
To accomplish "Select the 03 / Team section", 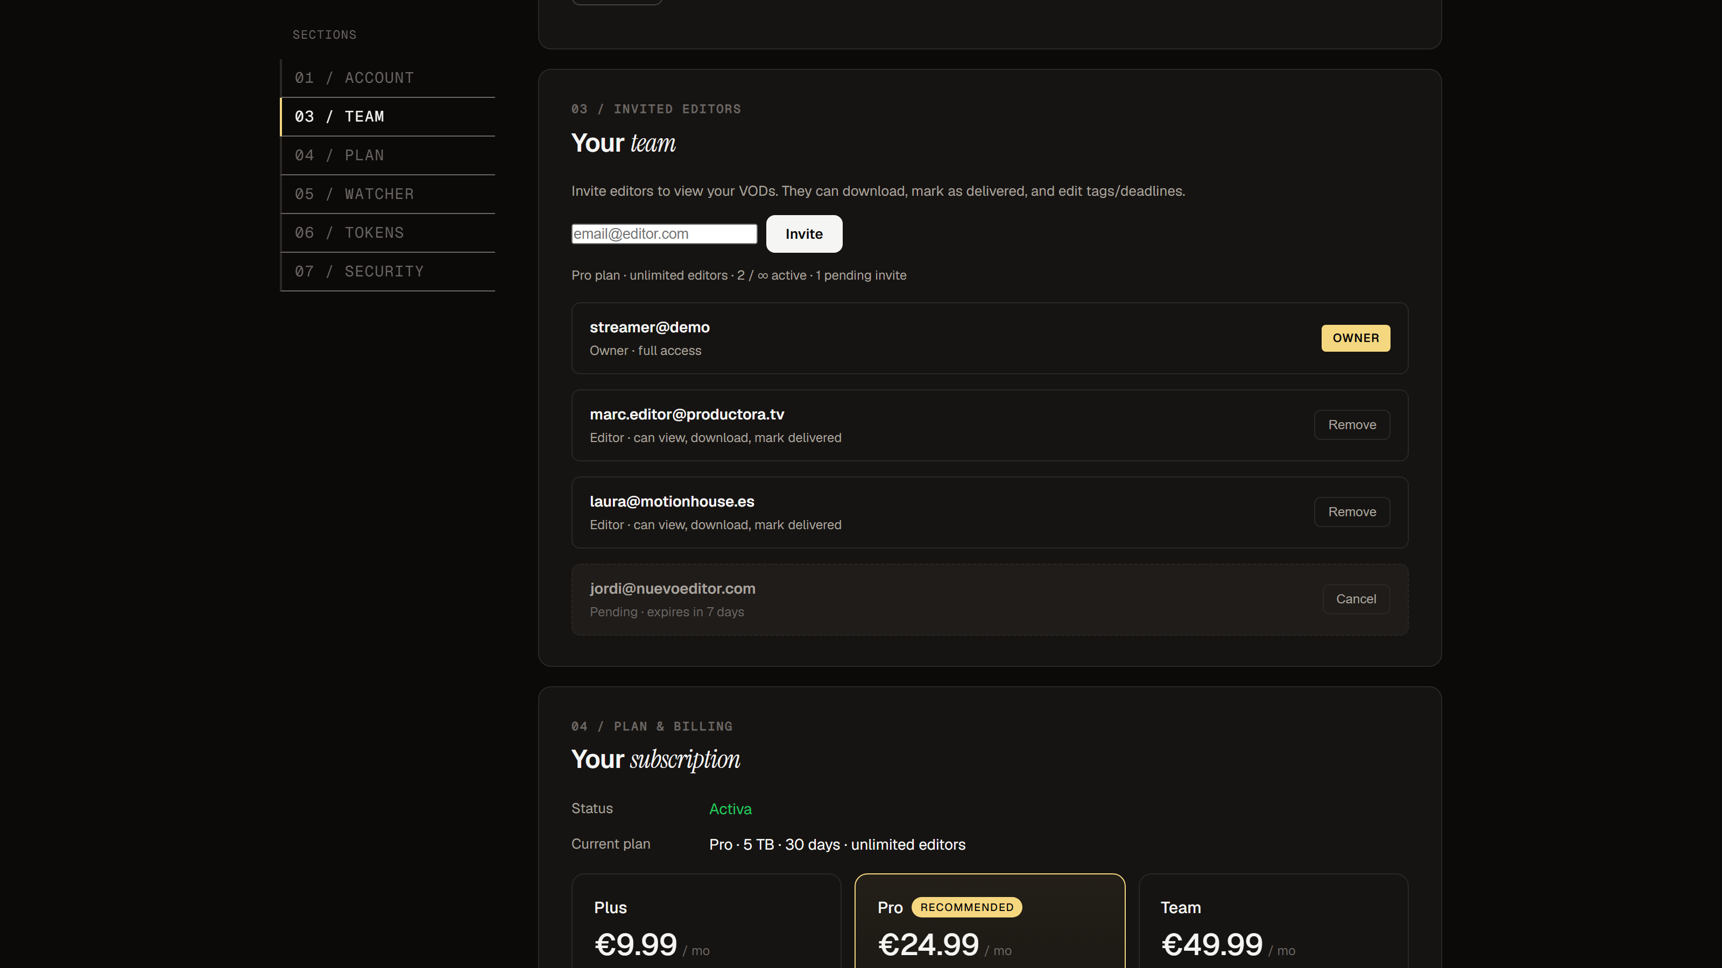I will (387, 117).
